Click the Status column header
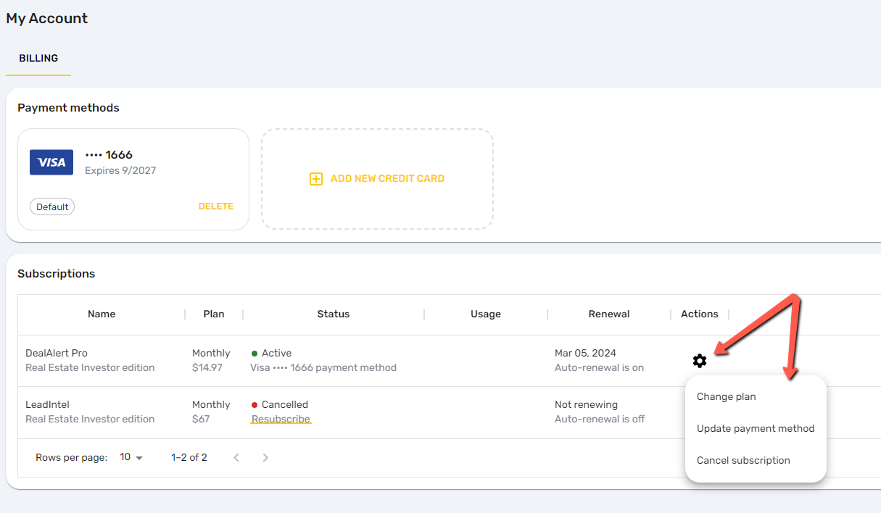This screenshot has height=513, width=881. click(334, 314)
